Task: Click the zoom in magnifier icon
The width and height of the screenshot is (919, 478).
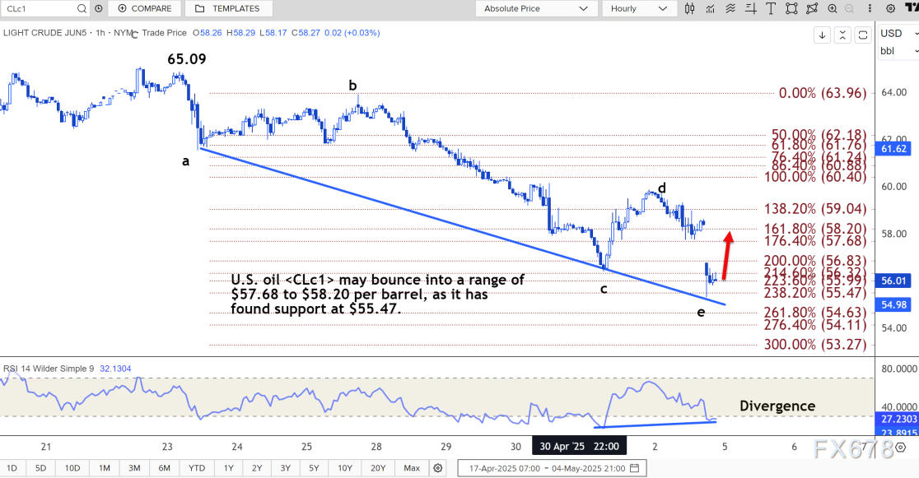Action: click(x=831, y=8)
